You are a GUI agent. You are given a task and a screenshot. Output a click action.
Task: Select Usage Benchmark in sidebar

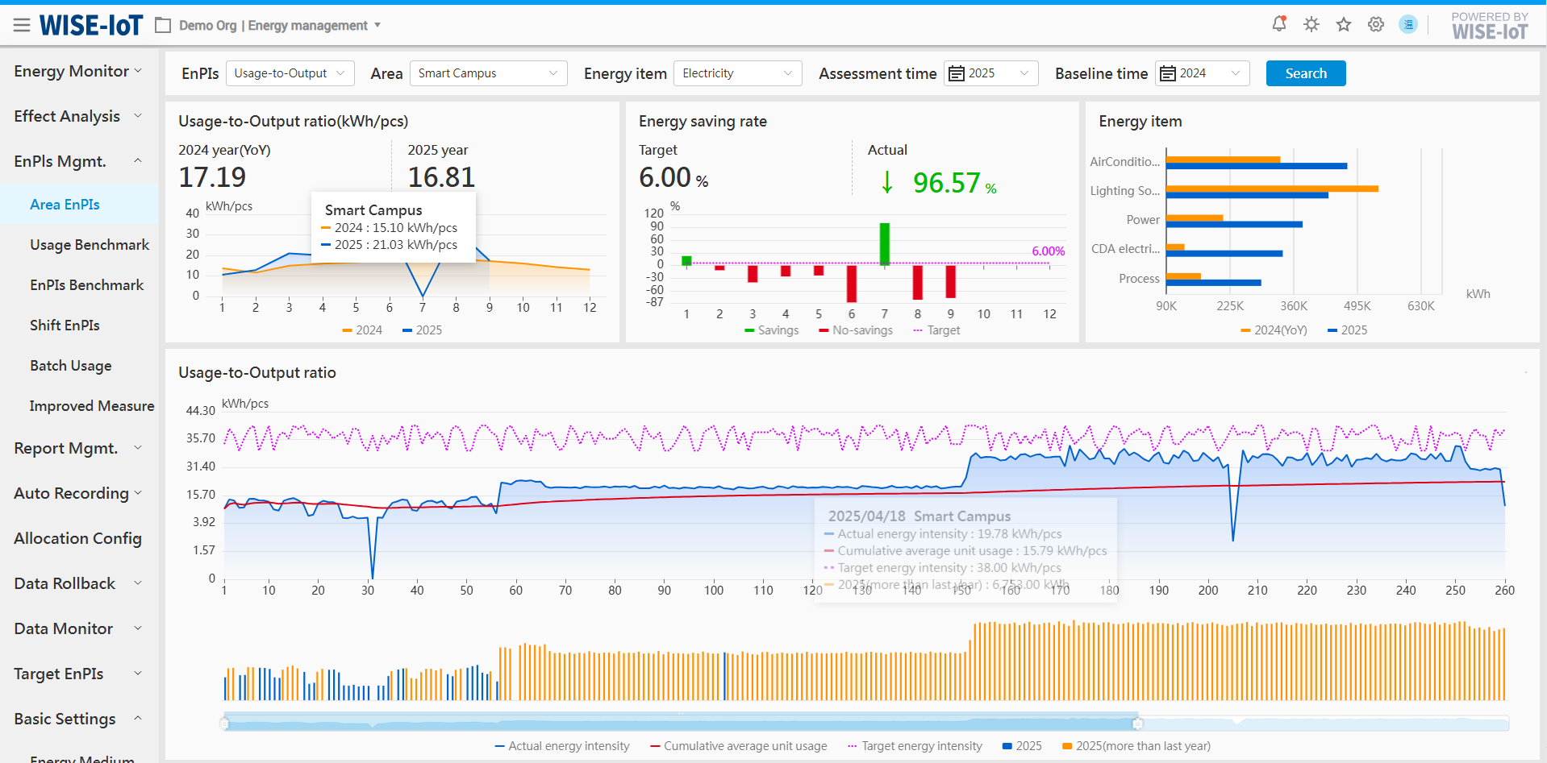pyautogui.click(x=90, y=245)
